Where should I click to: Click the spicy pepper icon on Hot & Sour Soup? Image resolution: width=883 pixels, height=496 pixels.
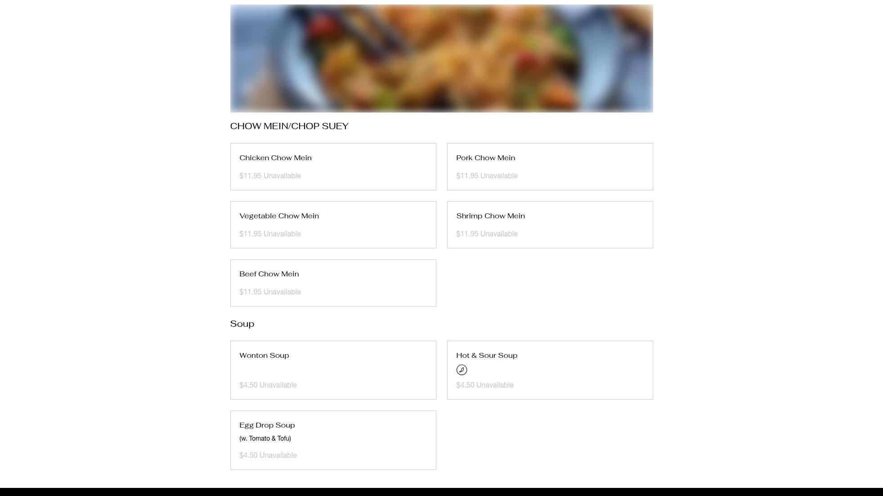tap(462, 370)
